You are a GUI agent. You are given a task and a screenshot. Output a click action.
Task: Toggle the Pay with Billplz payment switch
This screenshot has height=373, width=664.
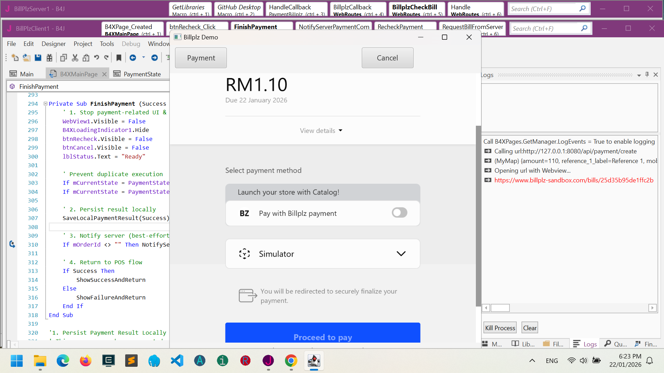pyautogui.click(x=399, y=213)
